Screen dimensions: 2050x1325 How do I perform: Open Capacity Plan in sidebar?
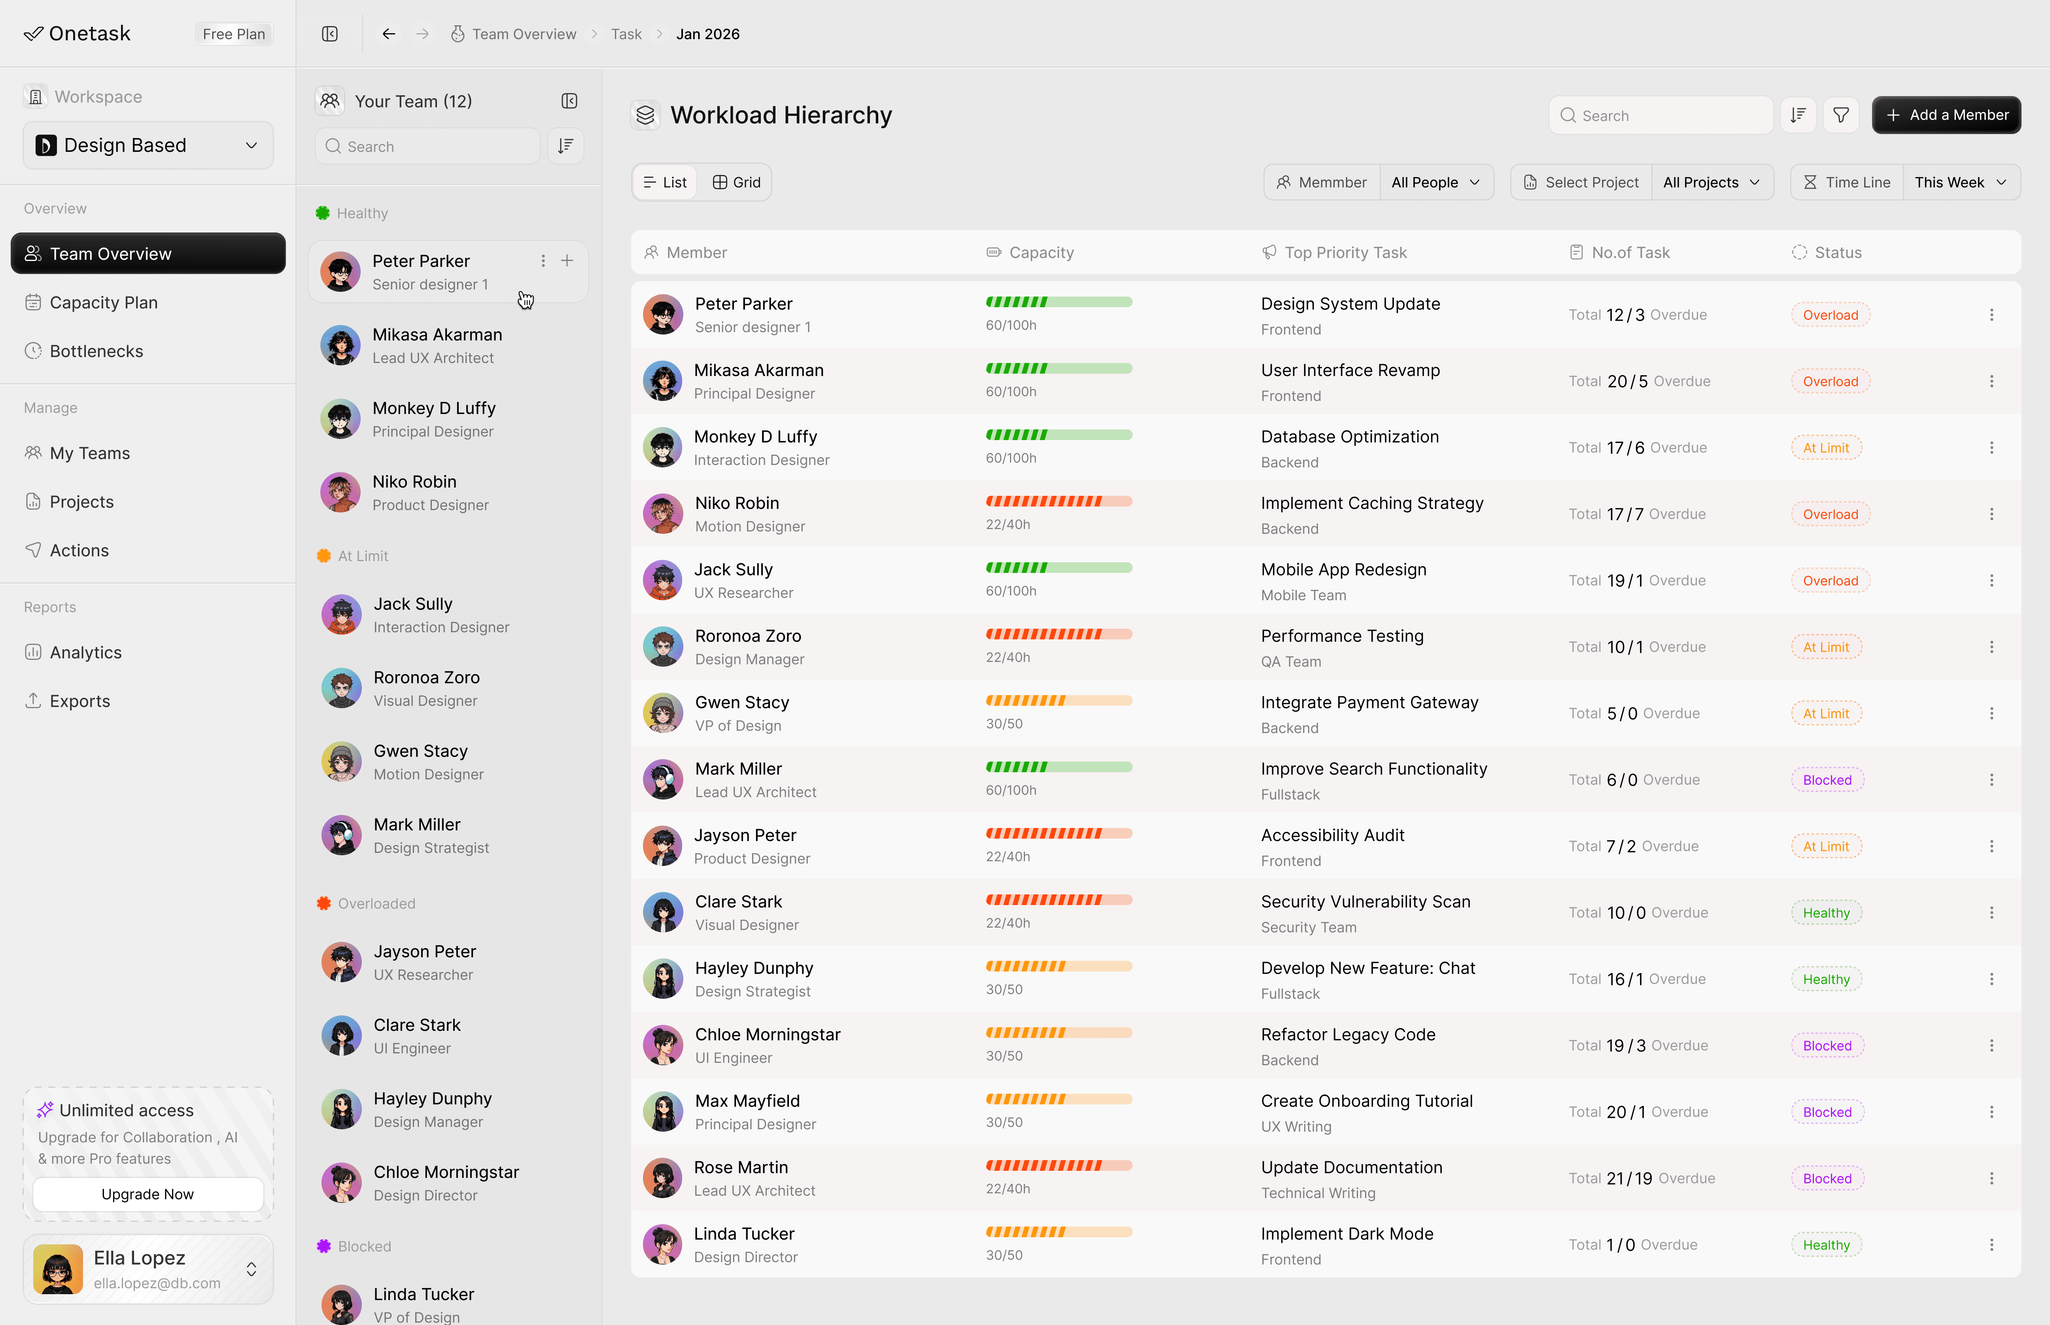coord(103,302)
